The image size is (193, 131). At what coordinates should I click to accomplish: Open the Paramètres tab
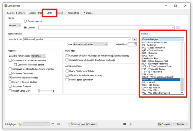(73, 13)
